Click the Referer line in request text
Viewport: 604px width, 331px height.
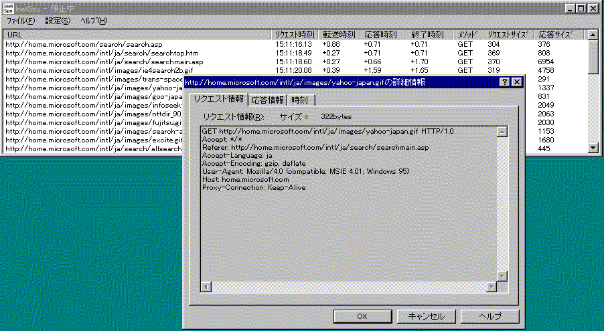pyautogui.click(x=315, y=147)
